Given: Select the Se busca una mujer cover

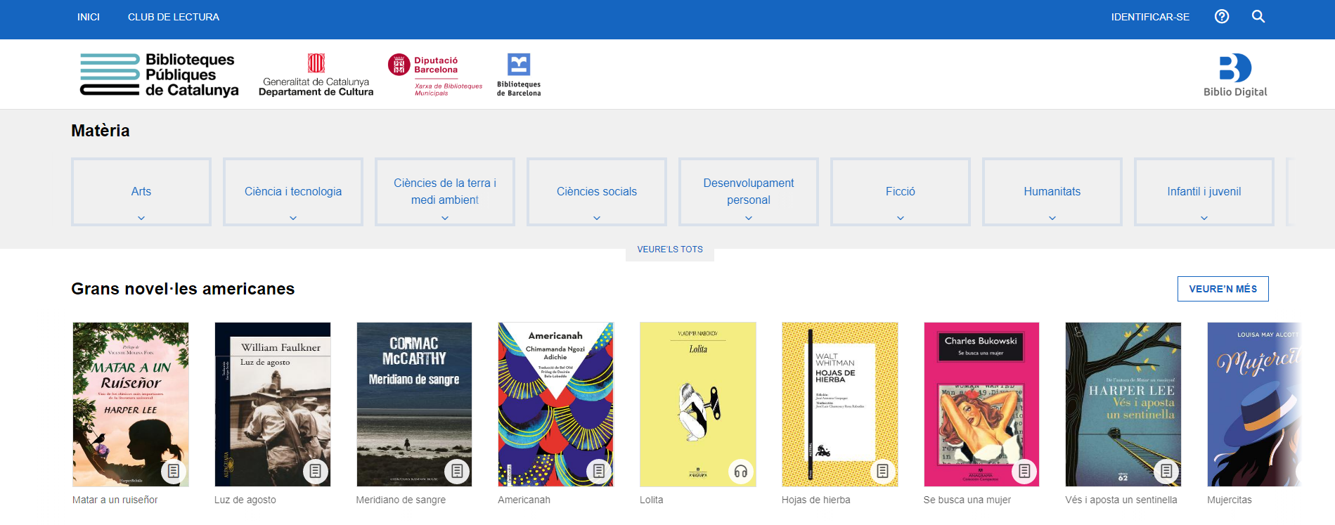Looking at the screenshot, I should [x=981, y=404].
